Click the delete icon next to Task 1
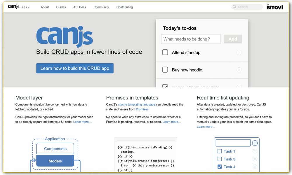Viewport: 292px width, 175px height. click(255, 151)
